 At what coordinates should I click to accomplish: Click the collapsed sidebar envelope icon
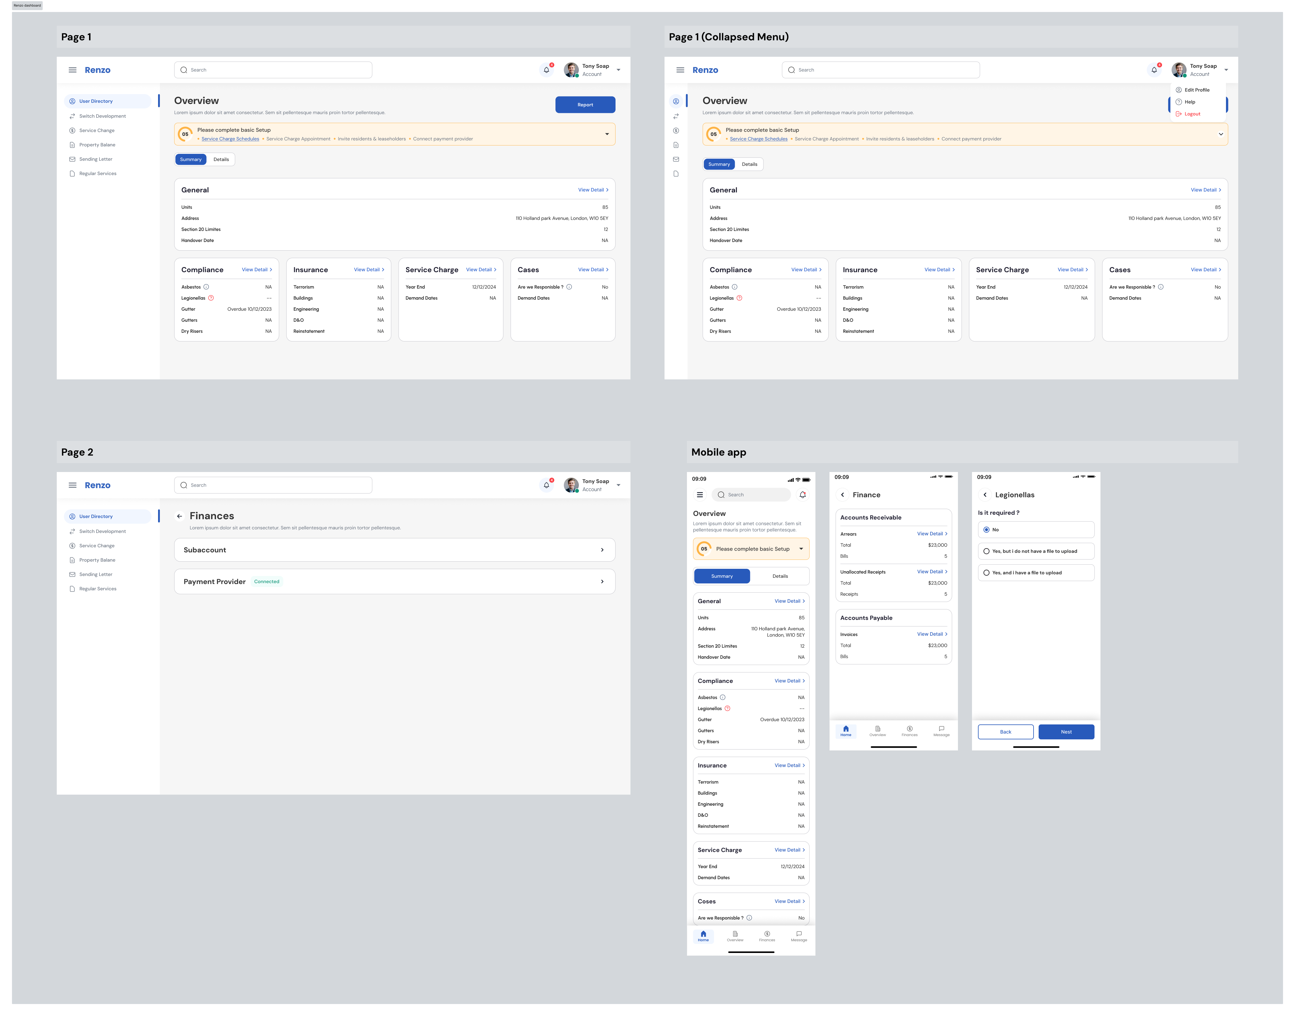point(676,160)
